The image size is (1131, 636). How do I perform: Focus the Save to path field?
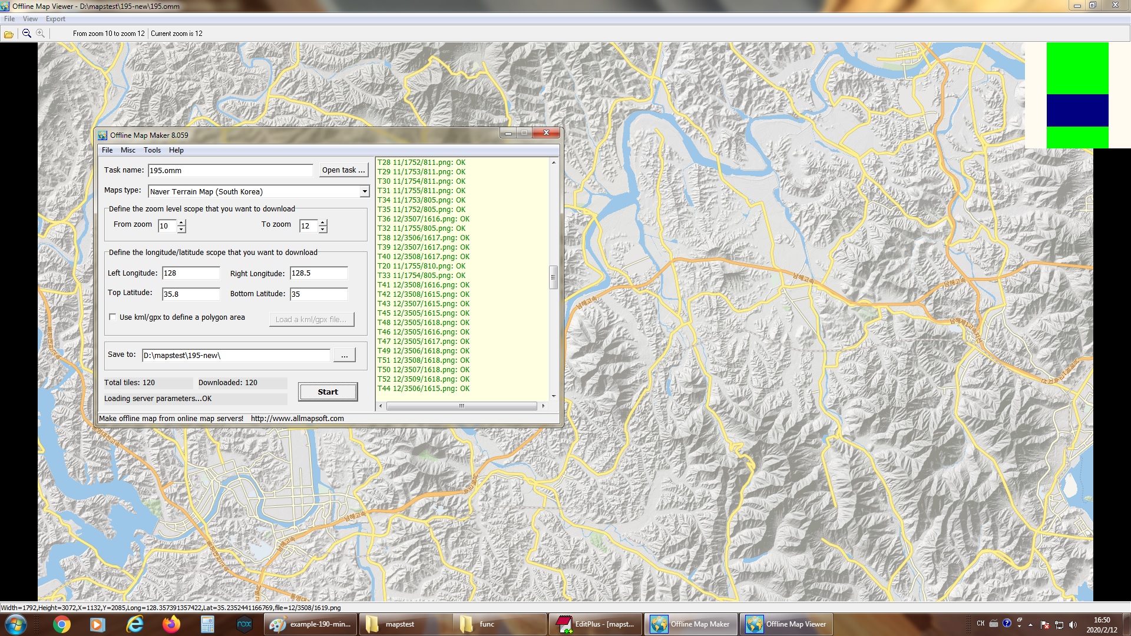236,355
